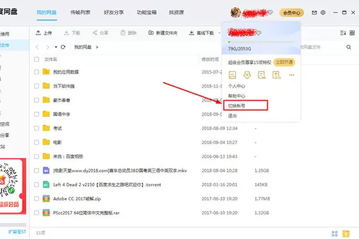Click the document privilege icon in the popup

pos(262,75)
